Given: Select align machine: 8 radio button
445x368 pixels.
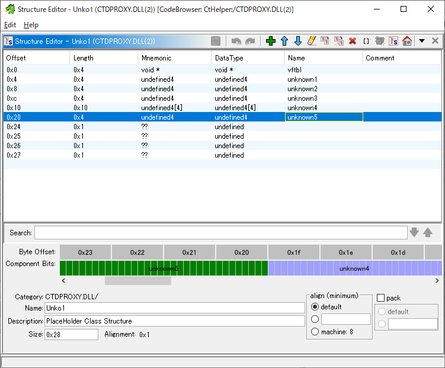Looking at the screenshot, I should 315,331.
